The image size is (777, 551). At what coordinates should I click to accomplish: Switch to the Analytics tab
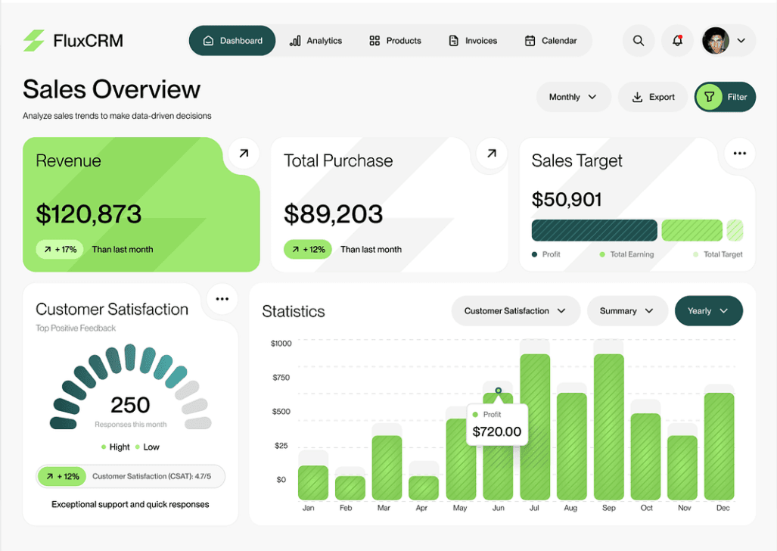click(x=316, y=41)
